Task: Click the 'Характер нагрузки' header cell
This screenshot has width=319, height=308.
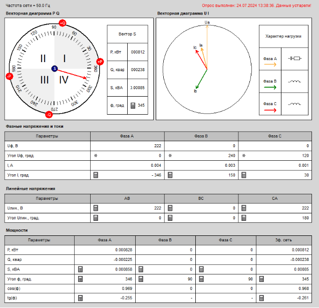Action: click(283, 37)
